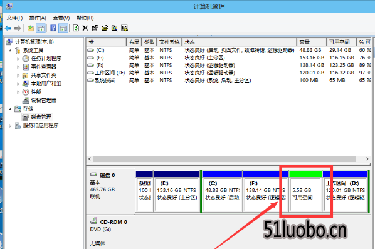
Task: Select the (F:) 138.14 GB partition block
Action: point(266,191)
